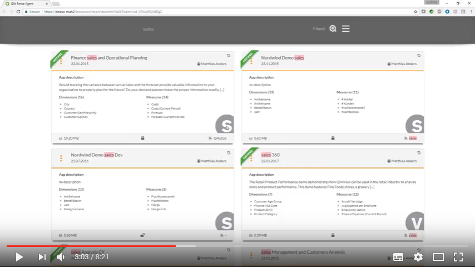Click the search magnifier icon in header
This screenshot has height=267, width=475.
[333, 28]
